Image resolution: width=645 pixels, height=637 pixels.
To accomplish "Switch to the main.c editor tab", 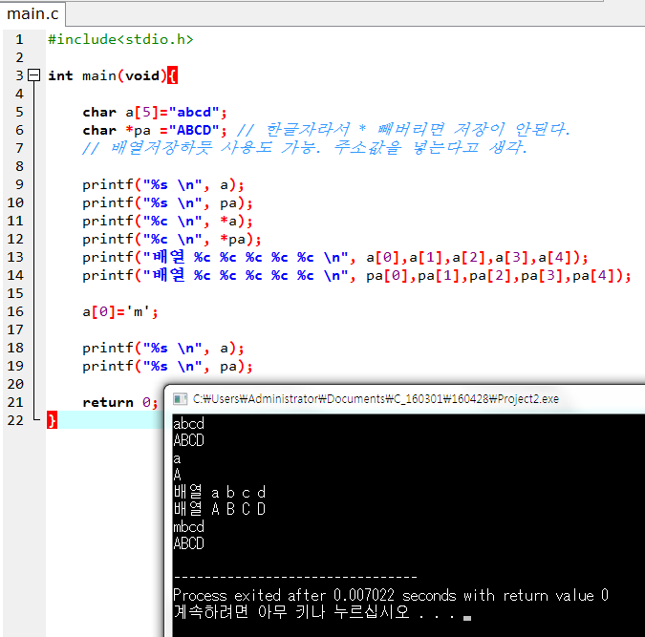I will 32,14.
